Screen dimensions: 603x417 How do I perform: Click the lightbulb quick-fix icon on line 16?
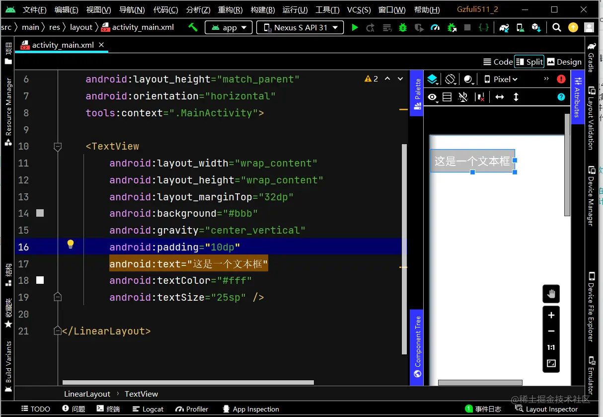[71, 244]
